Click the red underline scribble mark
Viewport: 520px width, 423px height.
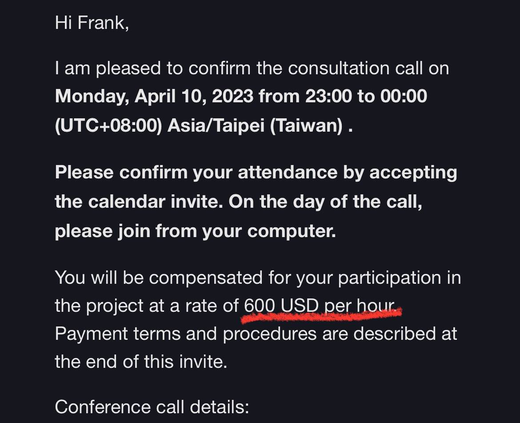pos(321,315)
